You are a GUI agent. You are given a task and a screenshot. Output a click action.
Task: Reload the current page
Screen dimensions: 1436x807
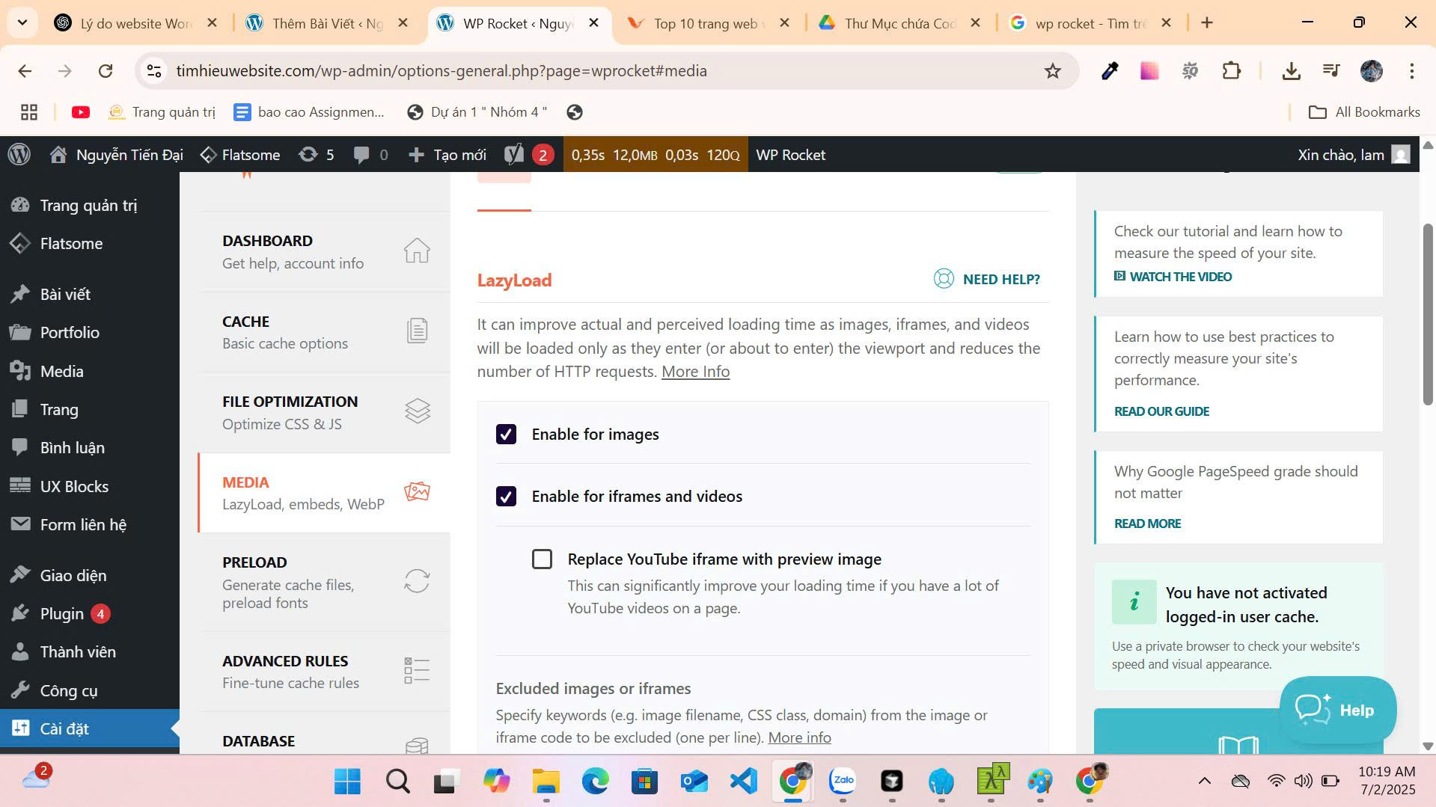tap(106, 71)
